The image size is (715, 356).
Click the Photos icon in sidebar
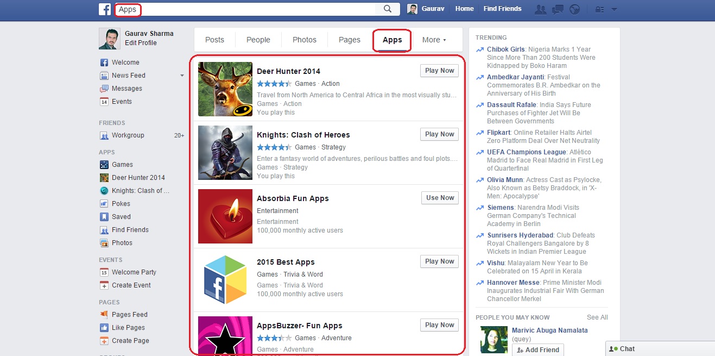tap(104, 243)
